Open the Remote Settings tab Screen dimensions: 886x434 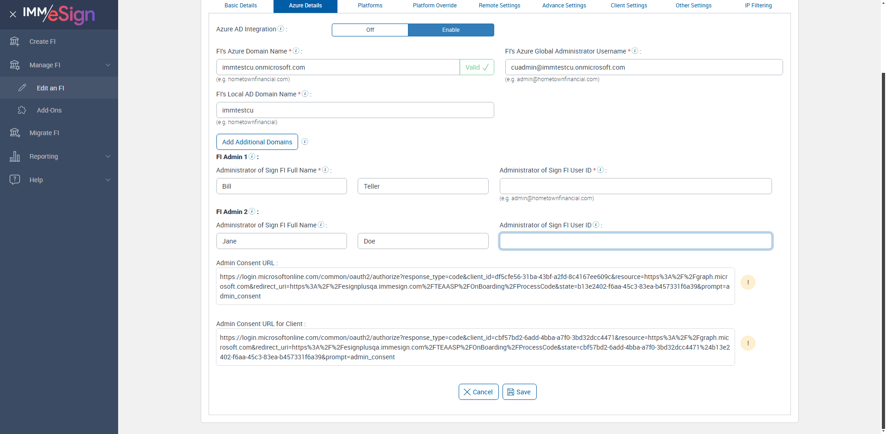[x=499, y=6]
